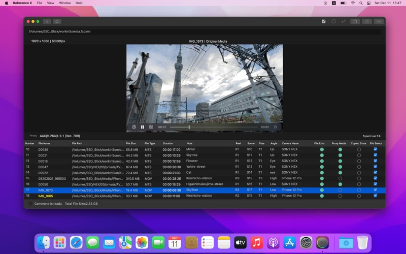Open the Window menu
The image size is (406, 254).
tap(65, 3)
